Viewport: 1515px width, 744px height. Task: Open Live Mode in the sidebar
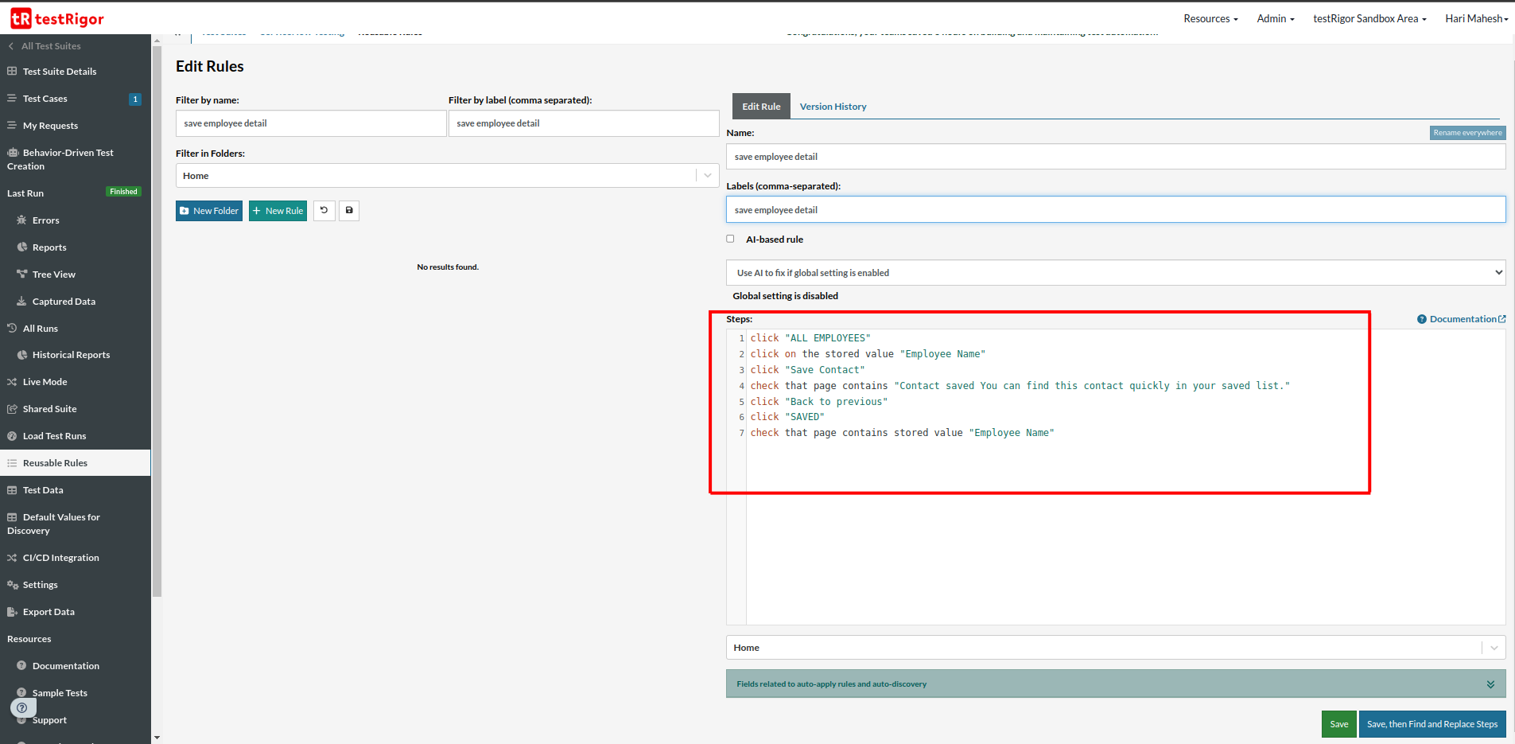tap(45, 382)
